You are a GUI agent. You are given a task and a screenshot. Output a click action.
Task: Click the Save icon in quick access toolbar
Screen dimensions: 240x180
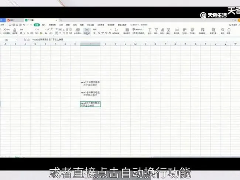[10, 25]
